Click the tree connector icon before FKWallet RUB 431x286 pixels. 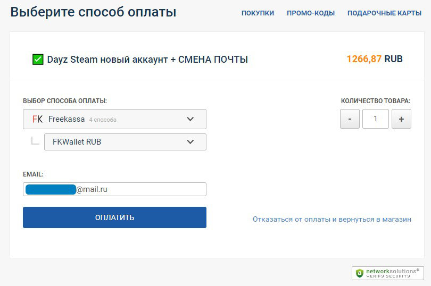point(35,141)
